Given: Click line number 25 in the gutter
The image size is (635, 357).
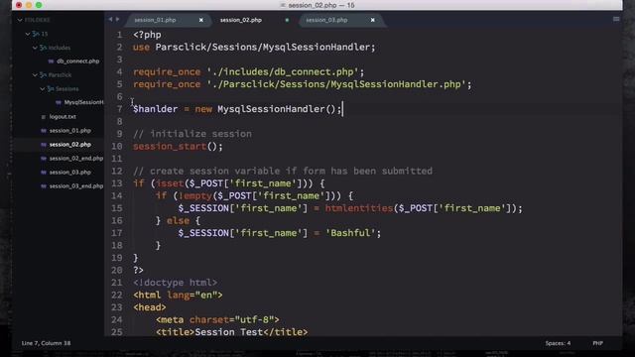Looking at the screenshot, I should click(x=117, y=332).
